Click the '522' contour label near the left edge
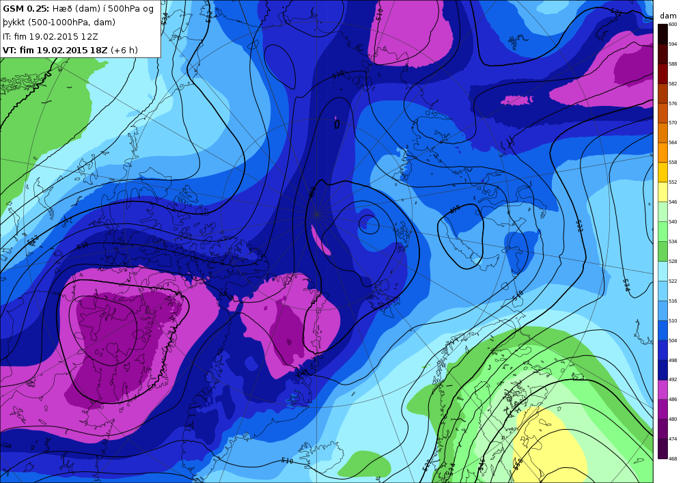Viewport: 683px width, 483px height. click(33, 240)
